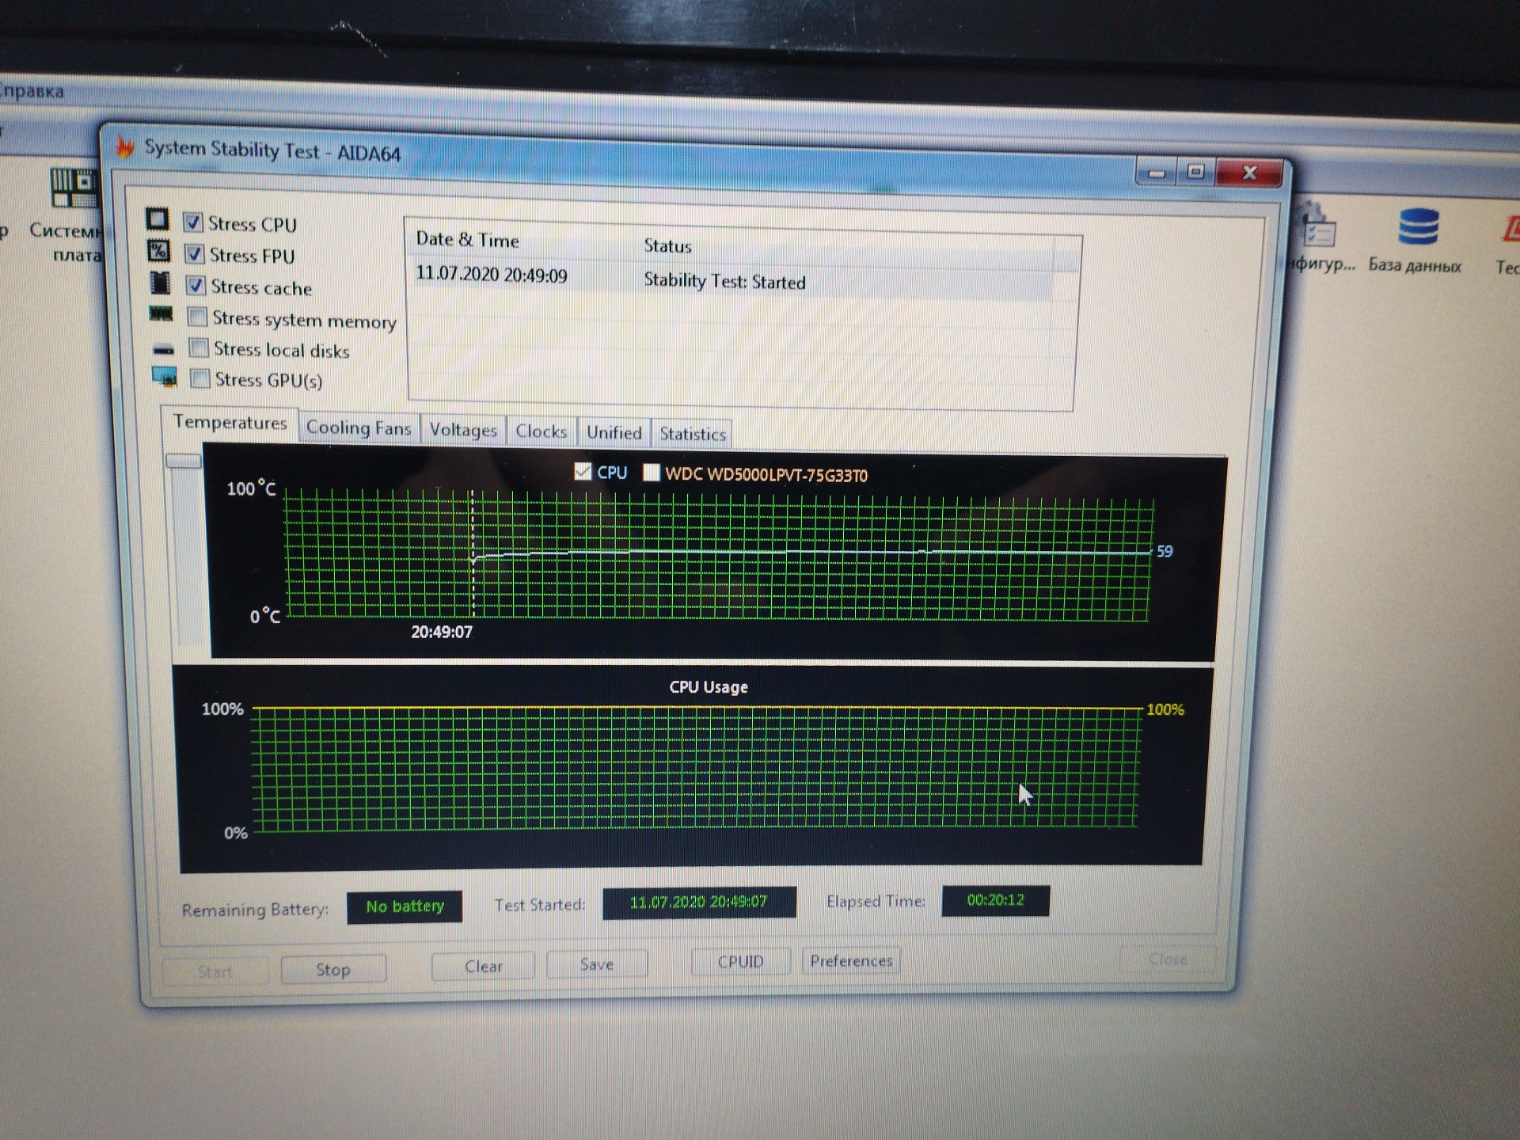Click the RAM module icon beside Stress system memory

pos(161,314)
